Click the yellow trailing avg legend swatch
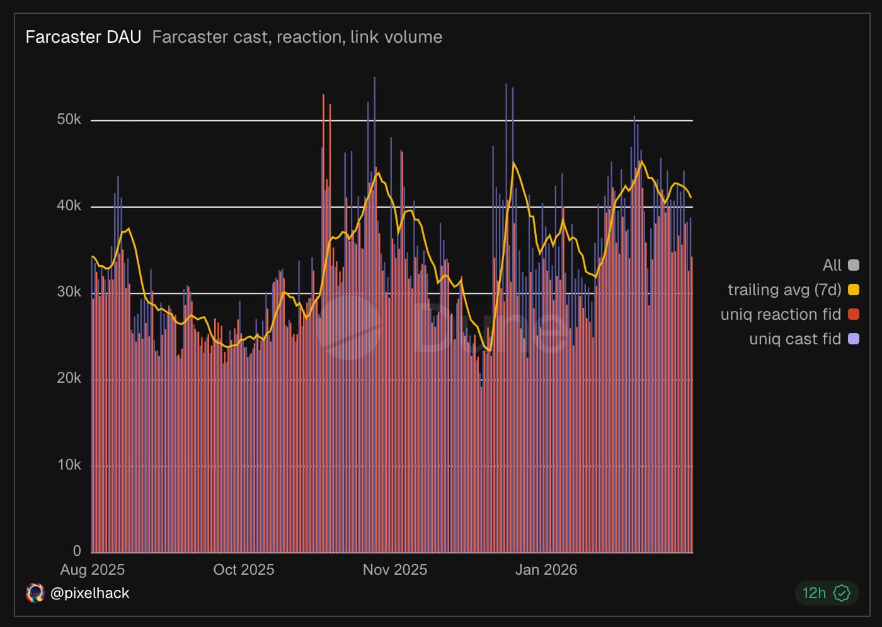The width and height of the screenshot is (882, 627). [x=854, y=290]
